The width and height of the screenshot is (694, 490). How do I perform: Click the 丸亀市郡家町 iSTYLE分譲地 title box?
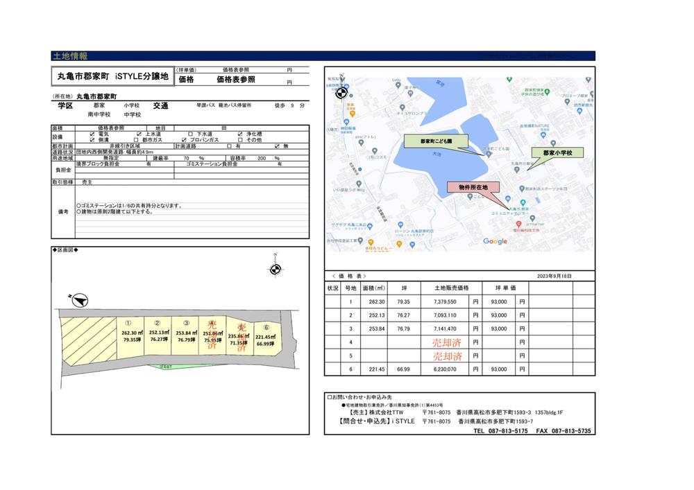tap(113, 76)
